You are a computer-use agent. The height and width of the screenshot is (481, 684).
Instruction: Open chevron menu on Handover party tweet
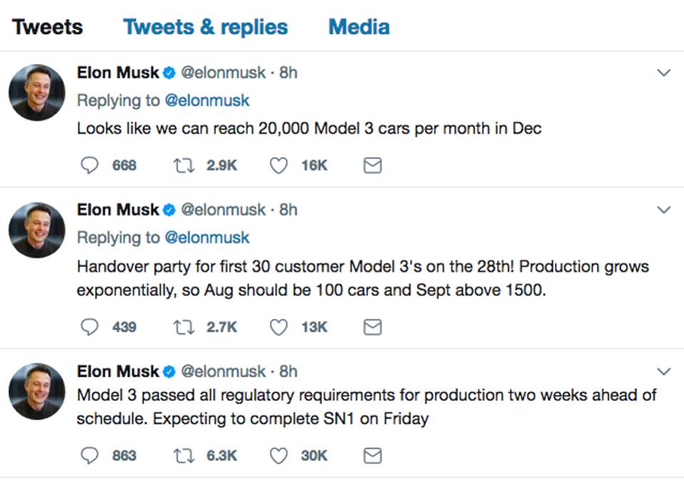coord(663,210)
